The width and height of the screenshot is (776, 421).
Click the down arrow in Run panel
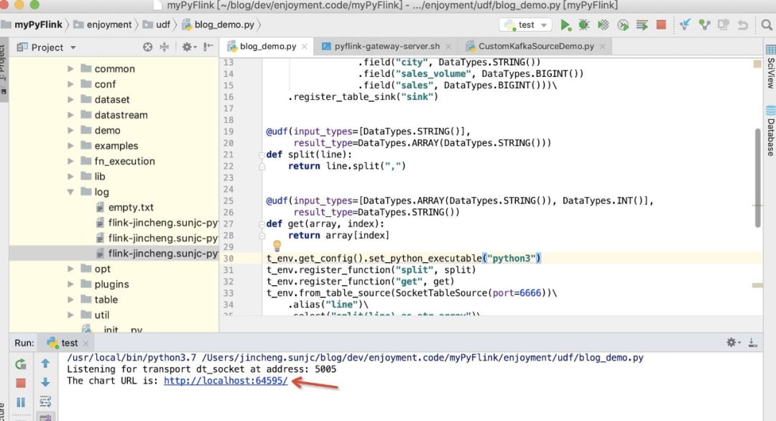(45, 382)
